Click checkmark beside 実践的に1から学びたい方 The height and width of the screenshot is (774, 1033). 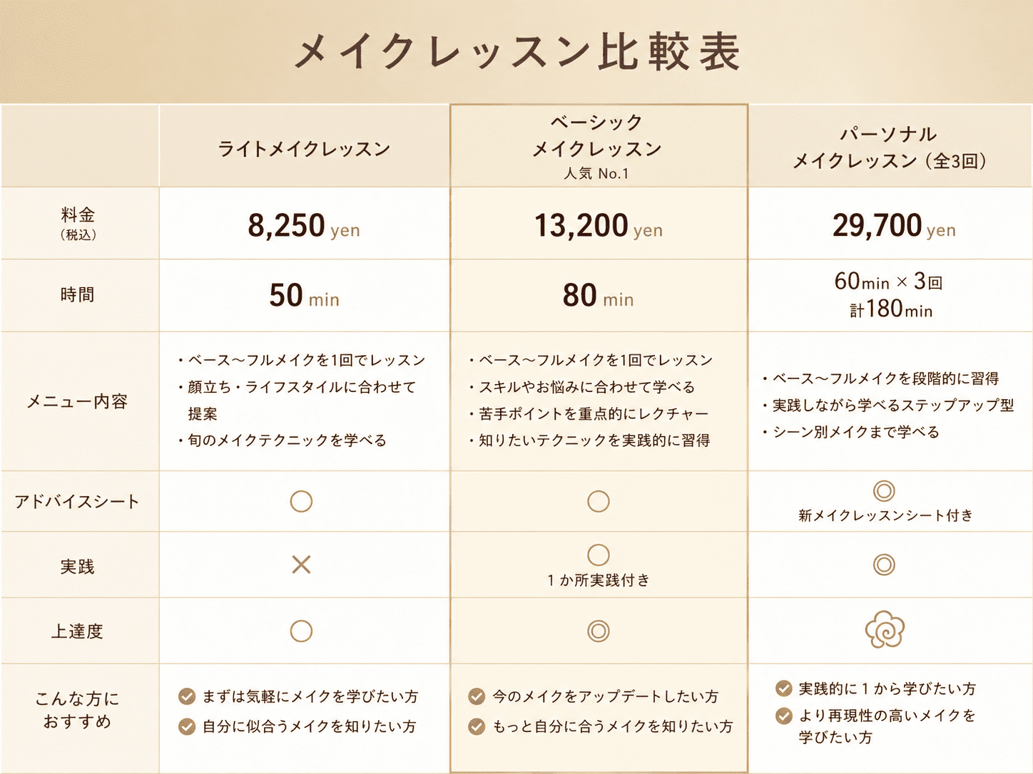click(783, 688)
